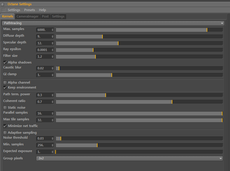Image resolution: width=230 pixels, height=171 pixels.
Task: Switch to the Post tab
Action: (x=45, y=16)
